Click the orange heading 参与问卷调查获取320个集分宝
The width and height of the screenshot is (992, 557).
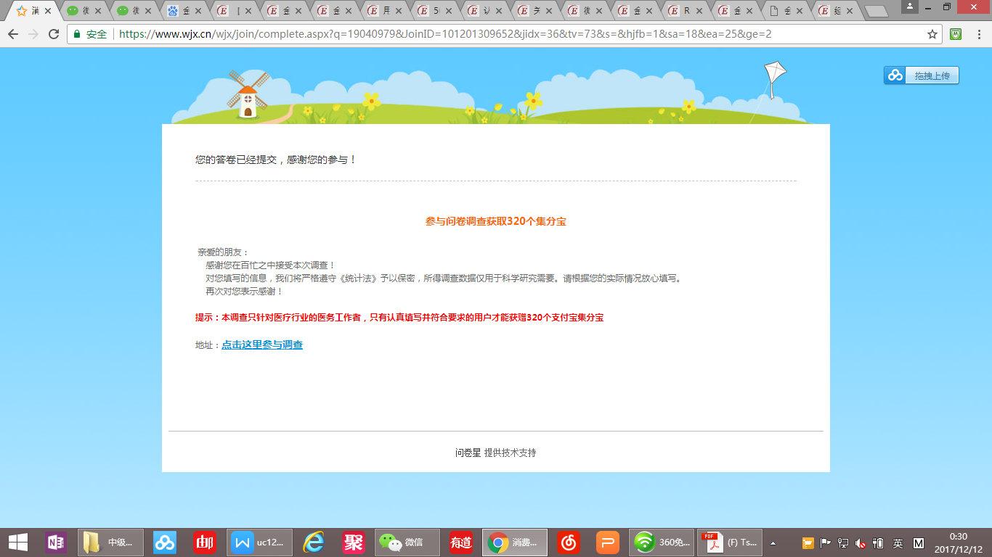(496, 221)
